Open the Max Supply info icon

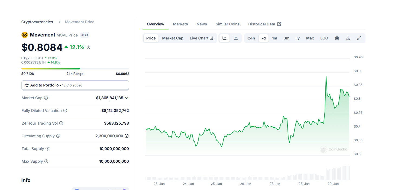pyautogui.click(x=46, y=161)
